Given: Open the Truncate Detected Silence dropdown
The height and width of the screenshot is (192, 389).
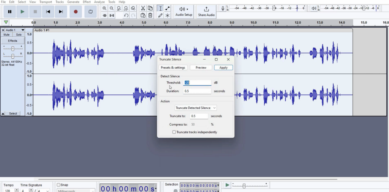Looking at the screenshot, I should (x=196, y=108).
